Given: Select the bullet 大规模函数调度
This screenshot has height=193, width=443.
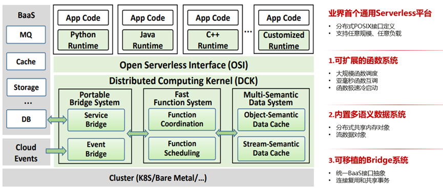Looking at the screenshot, I should coord(356,74).
